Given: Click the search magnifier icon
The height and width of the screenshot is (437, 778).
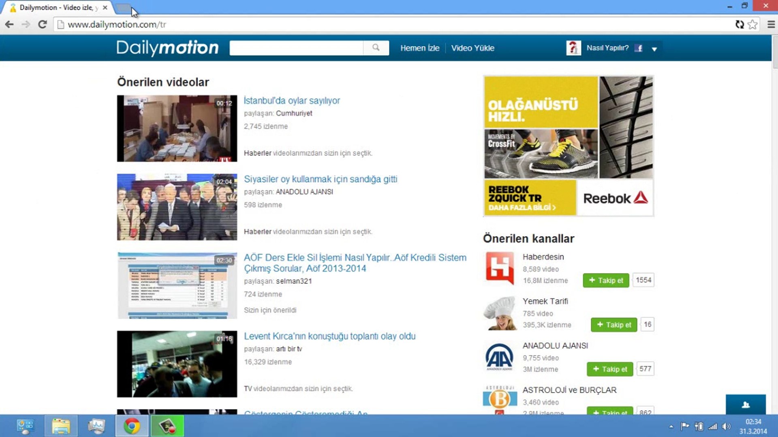Looking at the screenshot, I should click(x=376, y=48).
